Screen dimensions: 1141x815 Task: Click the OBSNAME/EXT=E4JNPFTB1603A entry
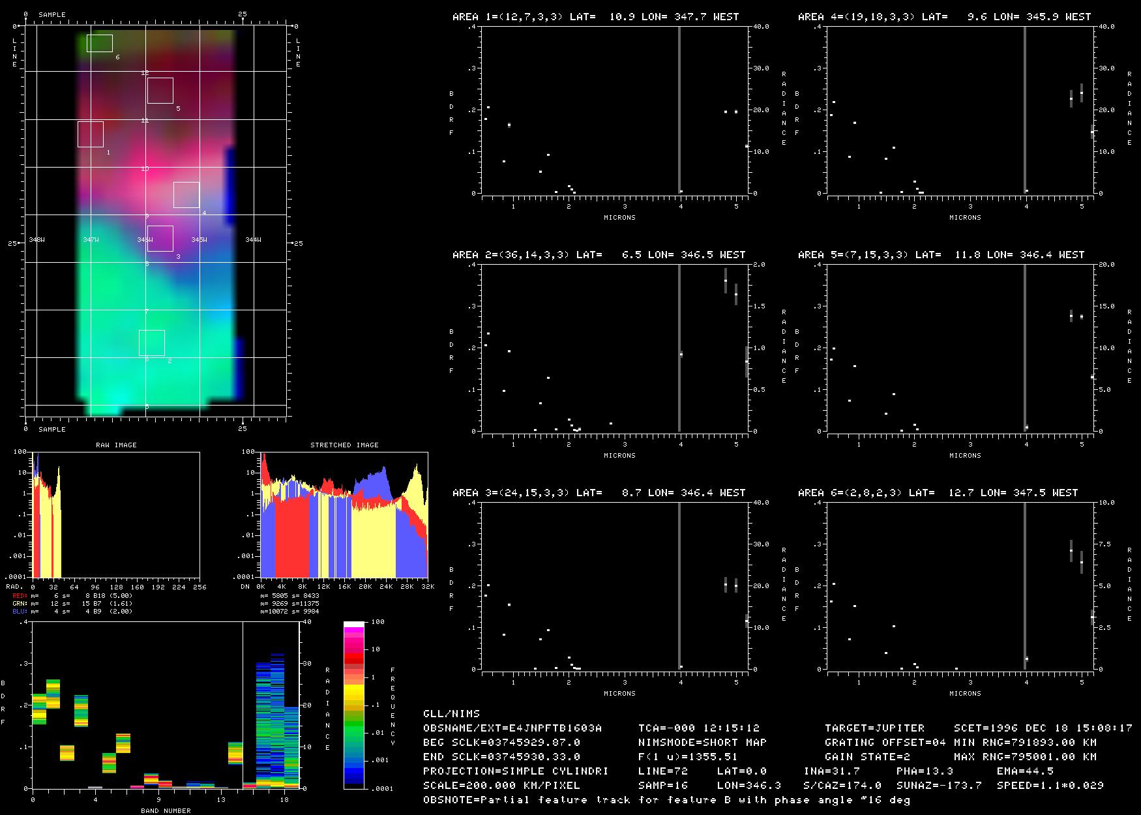512,728
